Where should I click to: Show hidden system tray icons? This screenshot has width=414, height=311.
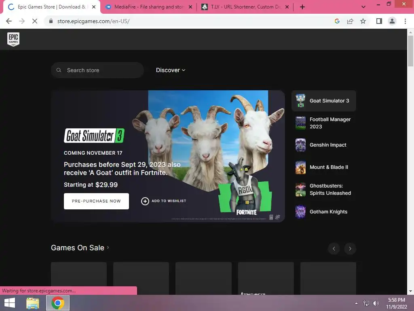[x=357, y=303]
